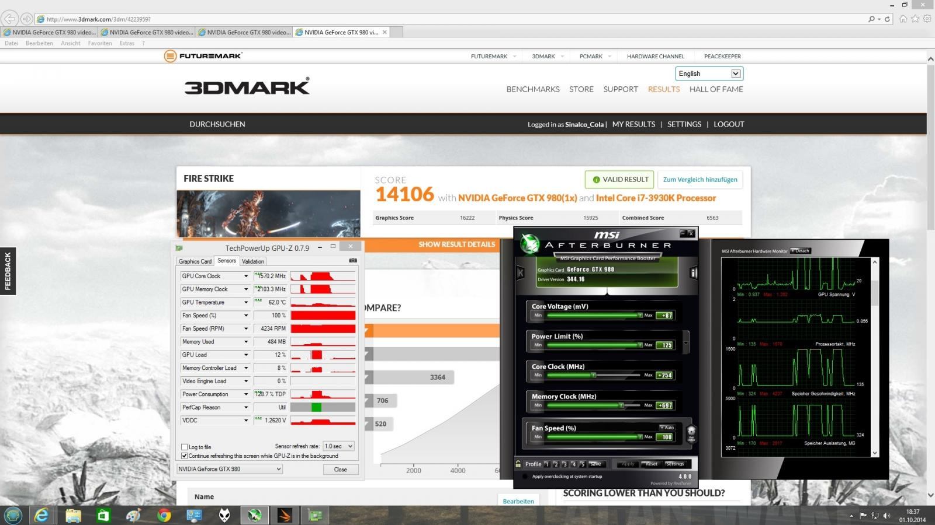Switch to GPU-Z Graphics Card tab

point(195,261)
